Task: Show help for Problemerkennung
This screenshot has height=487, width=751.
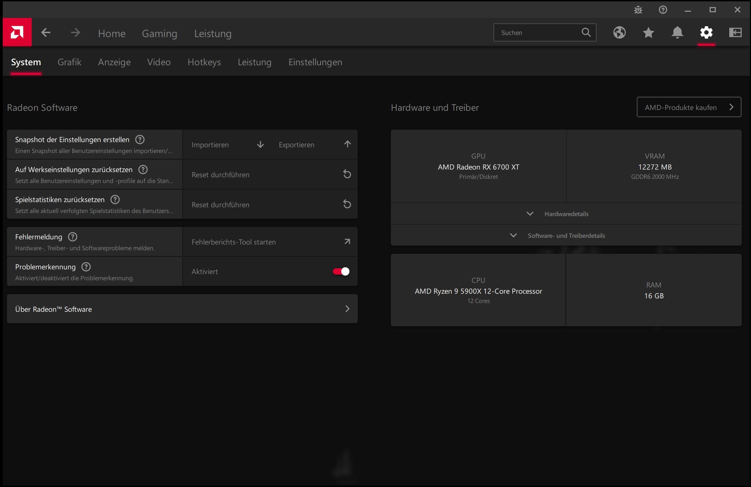Action: pyautogui.click(x=86, y=267)
